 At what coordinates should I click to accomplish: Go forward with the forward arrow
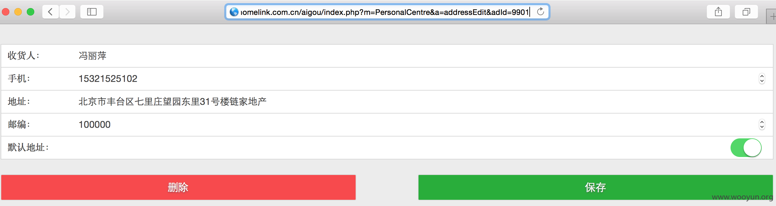(67, 12)
